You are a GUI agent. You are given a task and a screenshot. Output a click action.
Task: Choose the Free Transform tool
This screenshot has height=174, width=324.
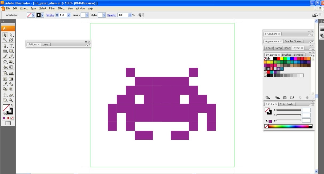(x=11, y=67)
